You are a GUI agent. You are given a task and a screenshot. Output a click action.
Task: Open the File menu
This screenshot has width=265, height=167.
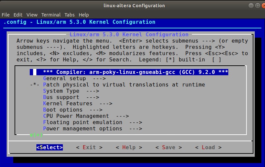click(x=6, y=15)
